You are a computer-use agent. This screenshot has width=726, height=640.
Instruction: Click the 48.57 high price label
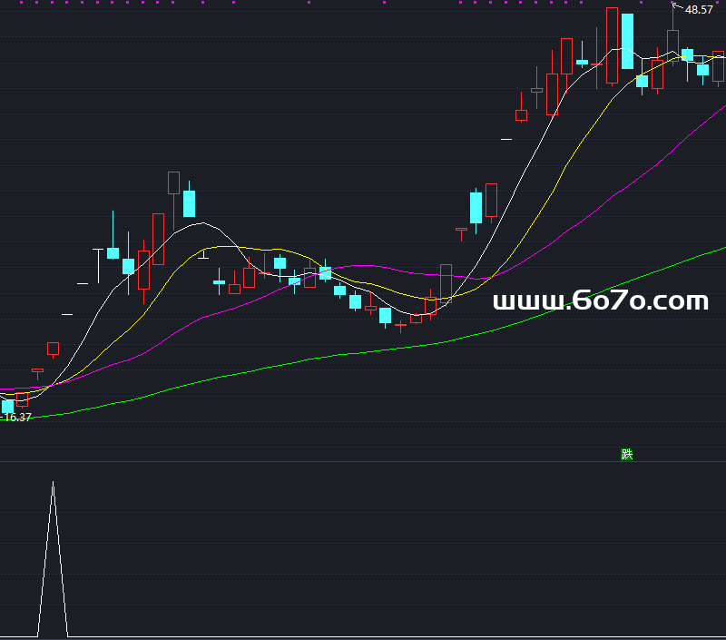pyautogui.click(x=698, y=10)
